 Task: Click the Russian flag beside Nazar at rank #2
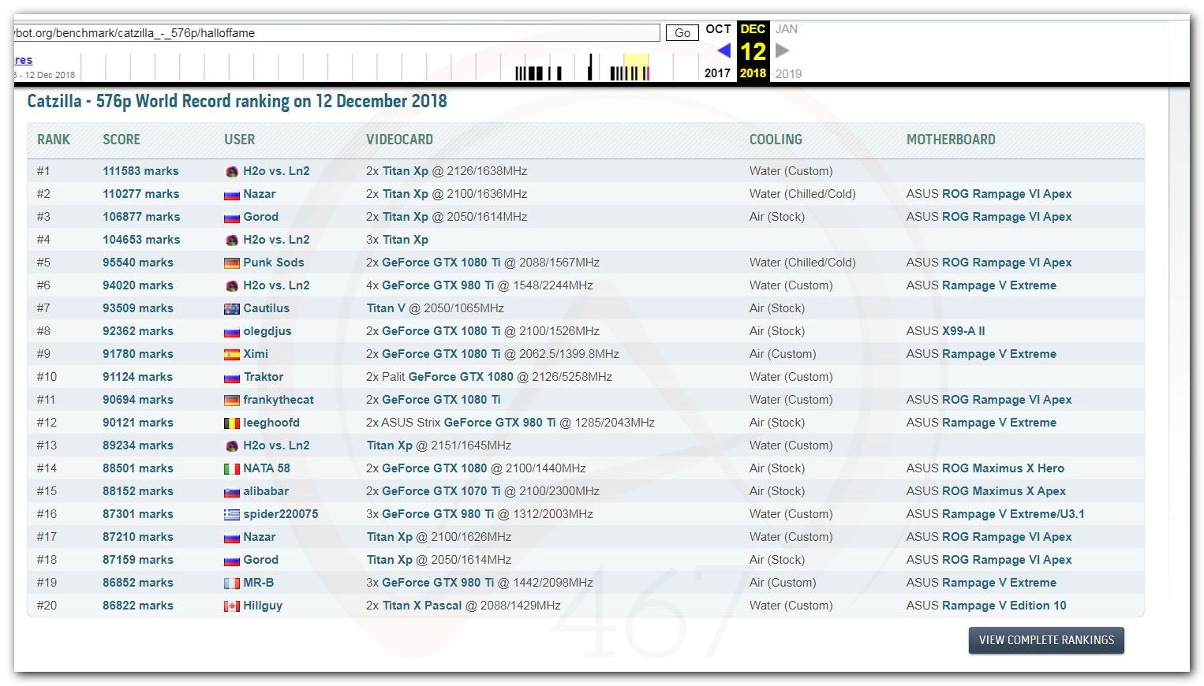click(x=232, y=194)
